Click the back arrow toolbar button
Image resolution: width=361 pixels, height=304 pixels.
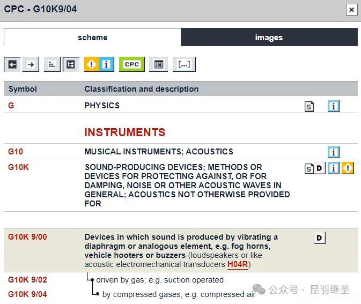pos(12,64)
